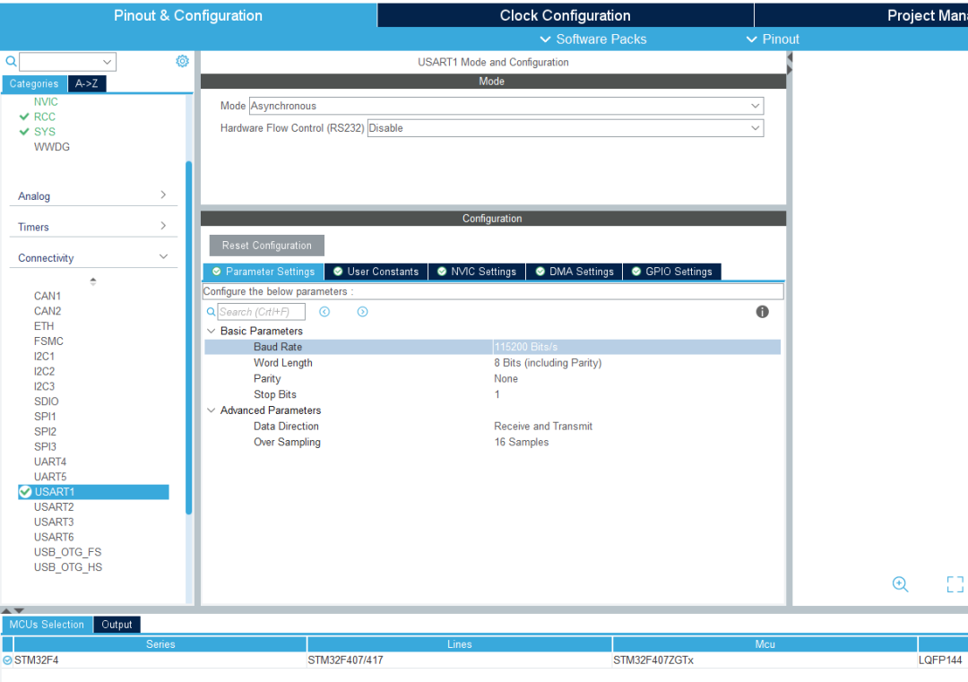Image resolution: width=968 pixels, height=682 pixels.
Task: Select UART4 peripheral
Action: click(50, 462)
